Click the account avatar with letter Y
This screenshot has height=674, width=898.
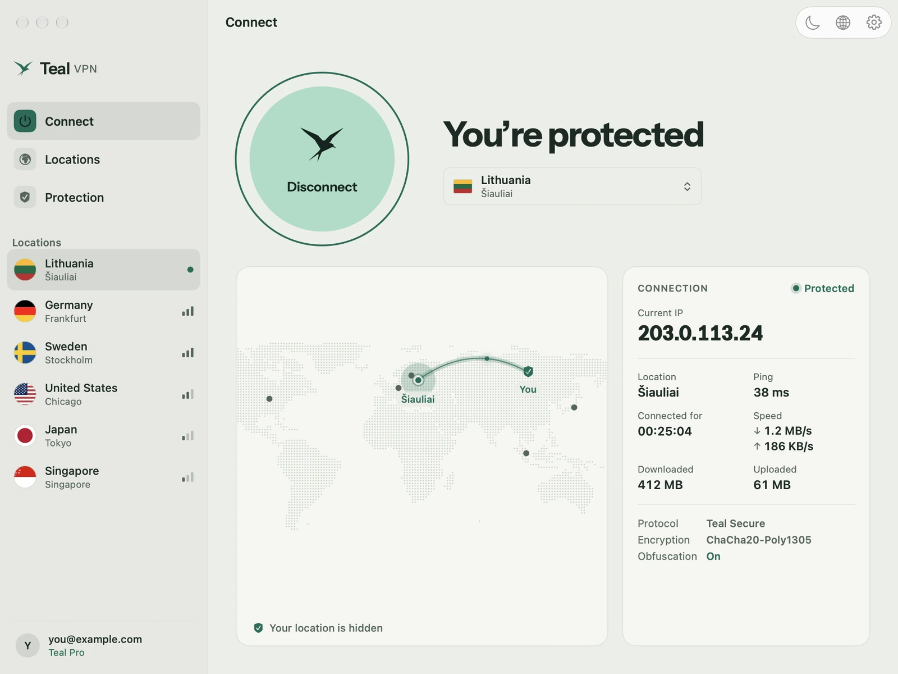(x=28, y=645)
